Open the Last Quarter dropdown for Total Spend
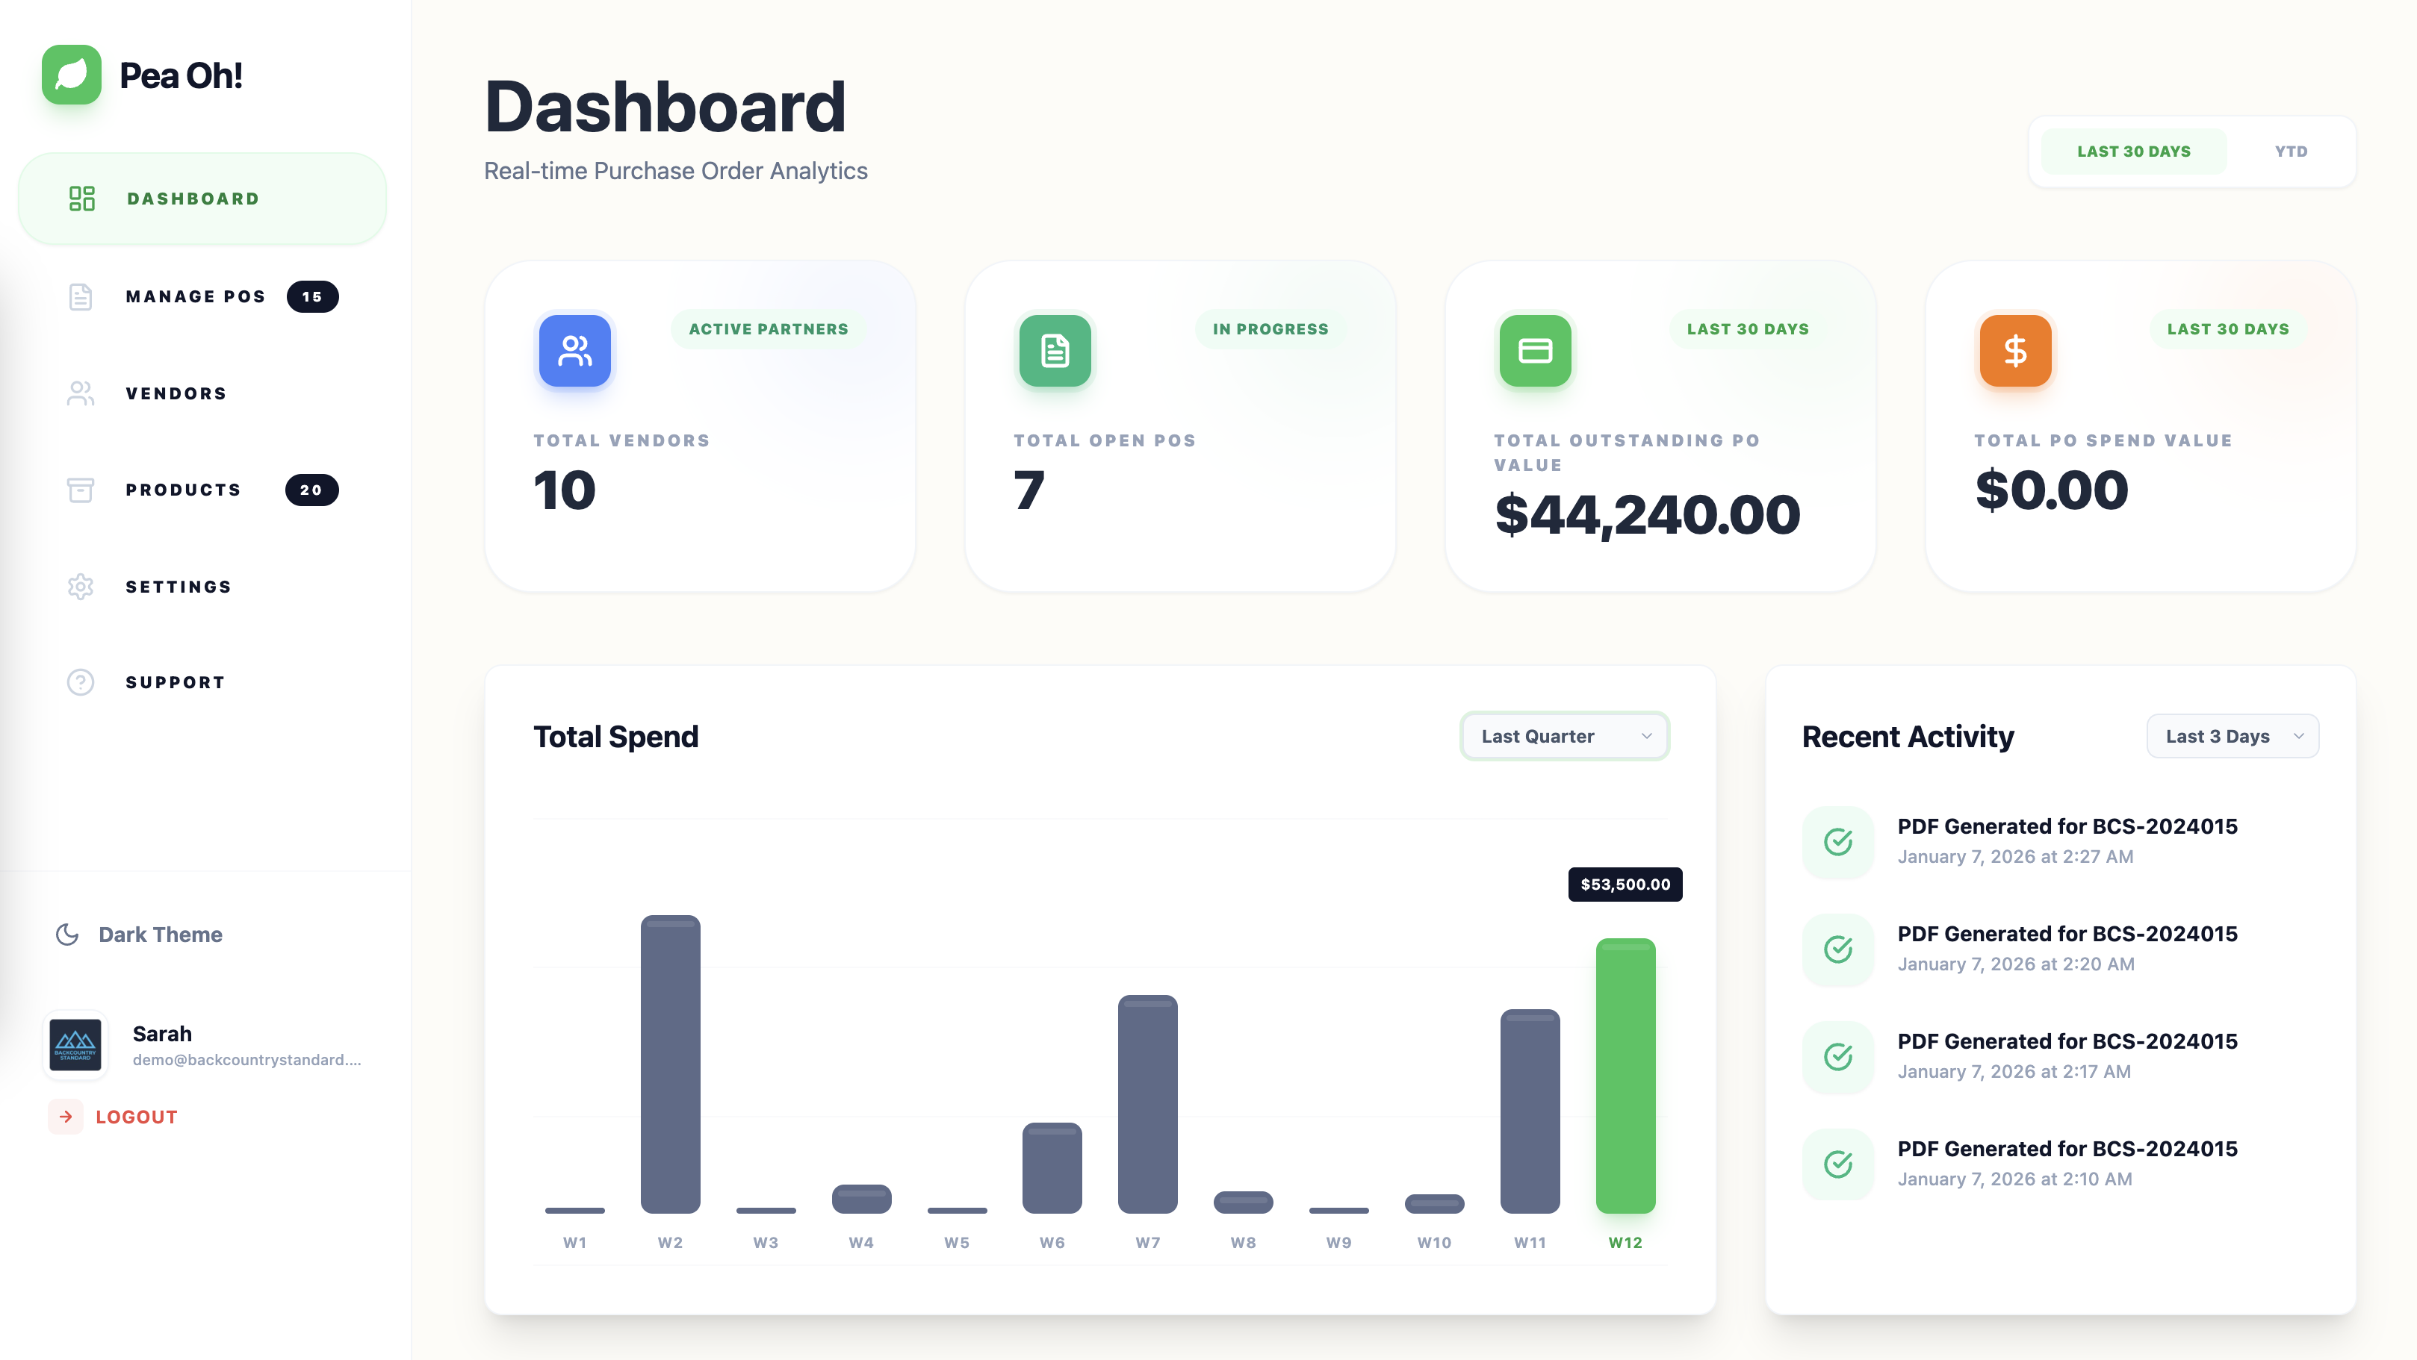 (1564, 736)
